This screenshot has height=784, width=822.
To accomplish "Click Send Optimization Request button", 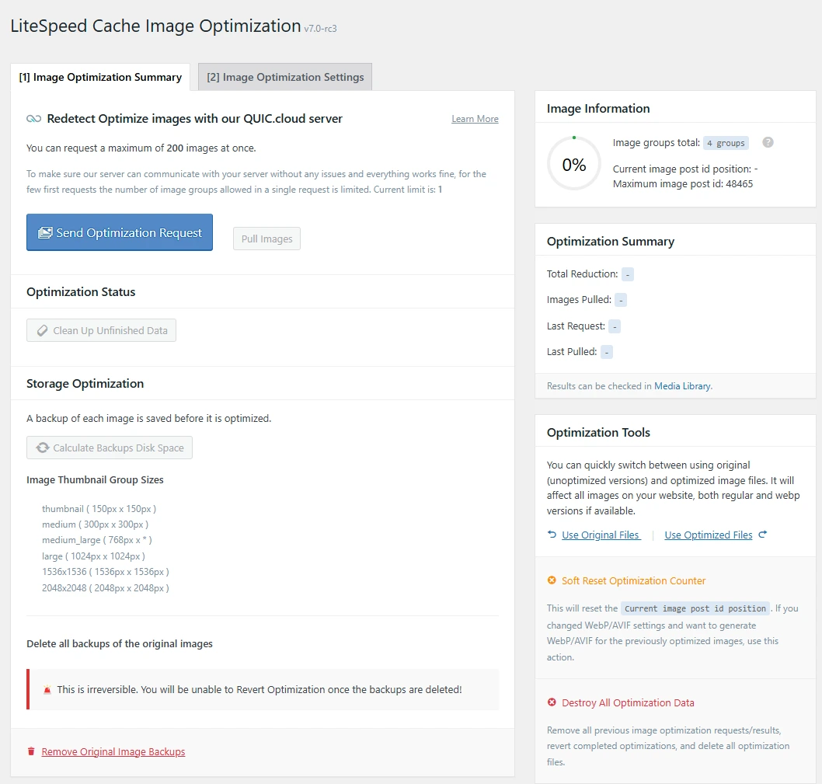I will [x=120, y=232].
